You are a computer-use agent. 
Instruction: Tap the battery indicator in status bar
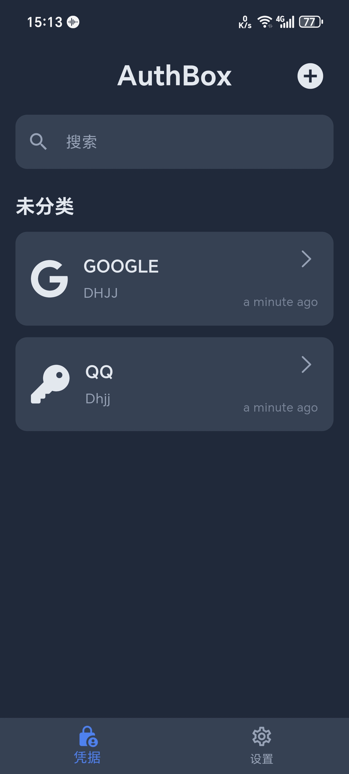[311, 22]
